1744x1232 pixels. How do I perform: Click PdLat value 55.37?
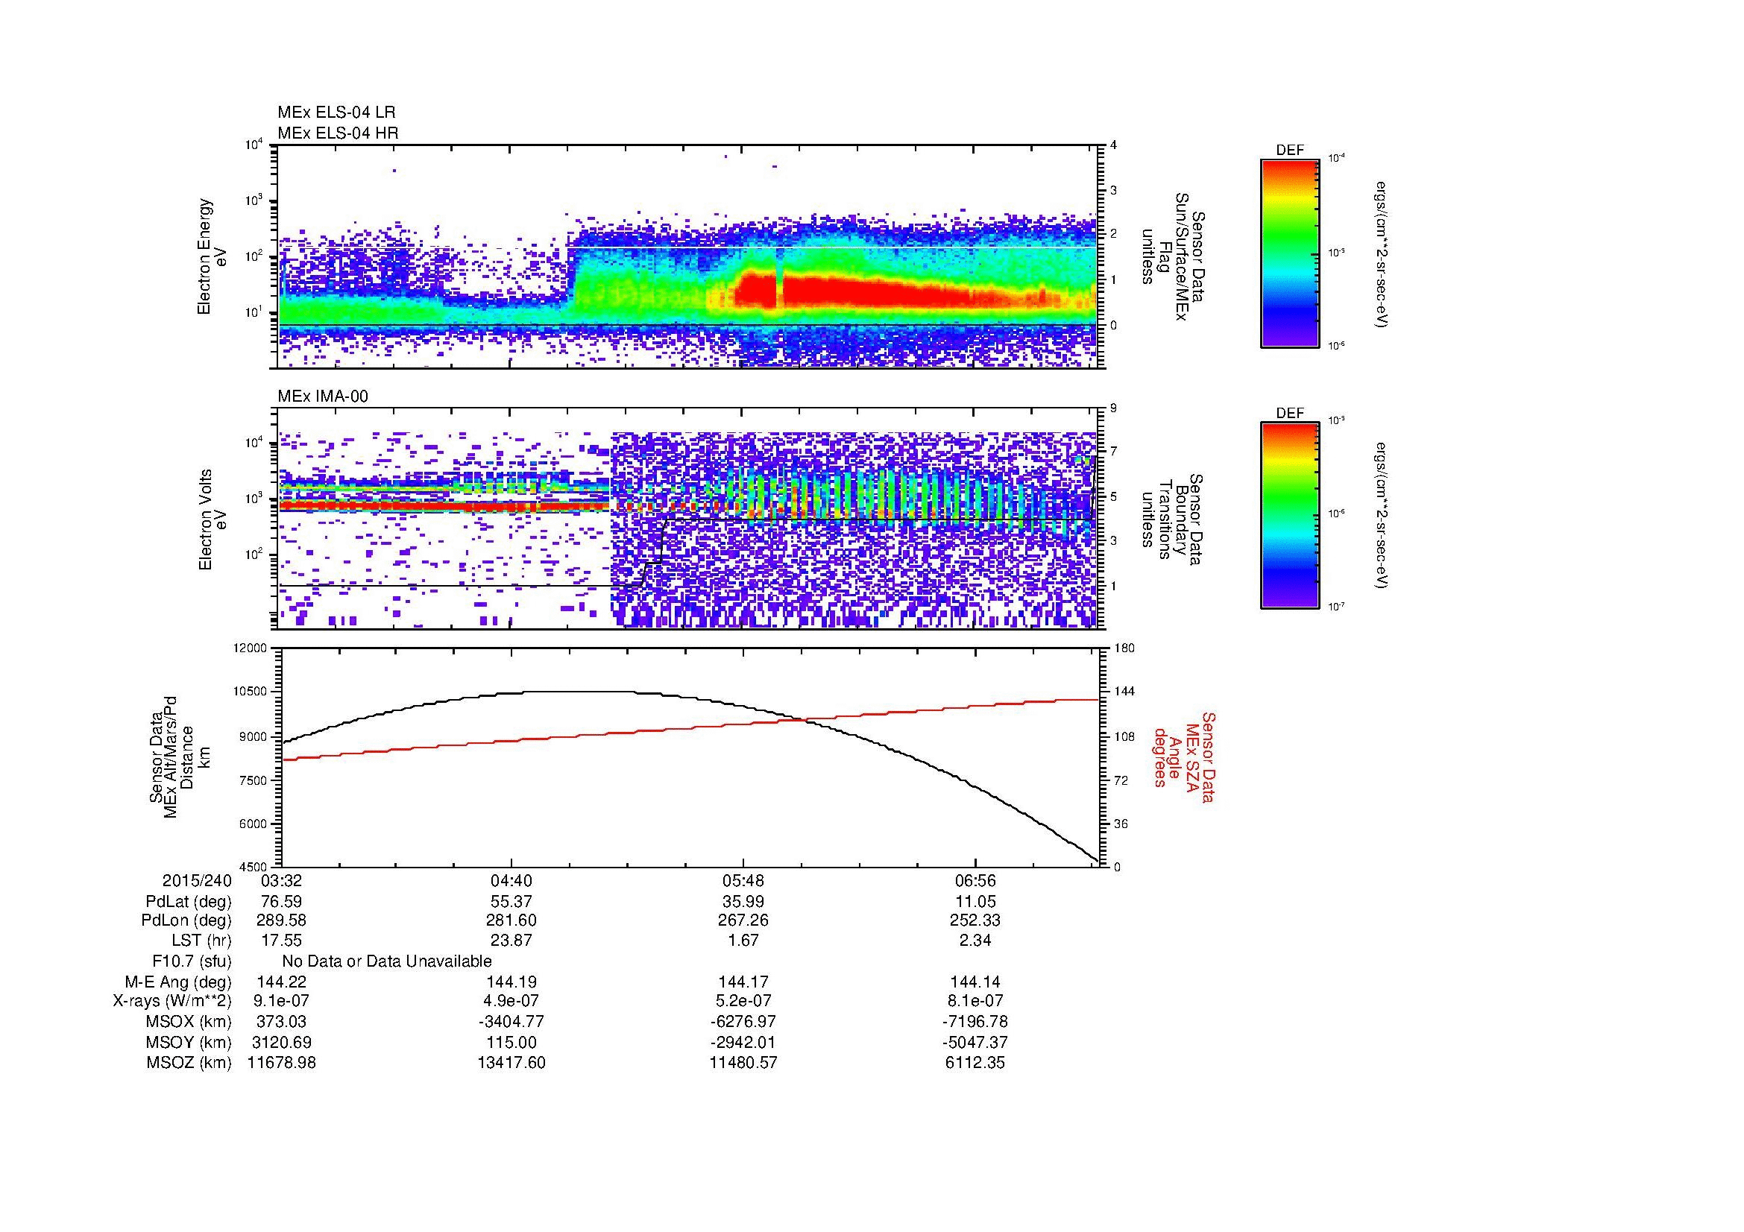pos(512,902)
